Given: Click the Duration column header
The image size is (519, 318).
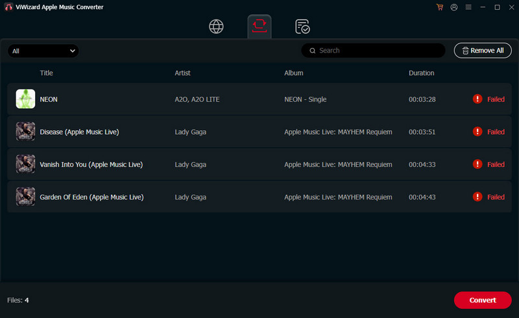Looking at the screenshot, I should 421,73.
